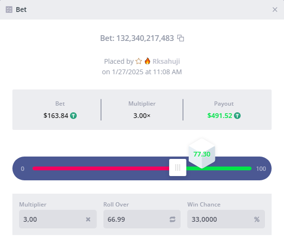Image resolution: width=284 pixels, height=246 pixels.
Task: Click the percent icon in Win Chance
Action: 257,219
